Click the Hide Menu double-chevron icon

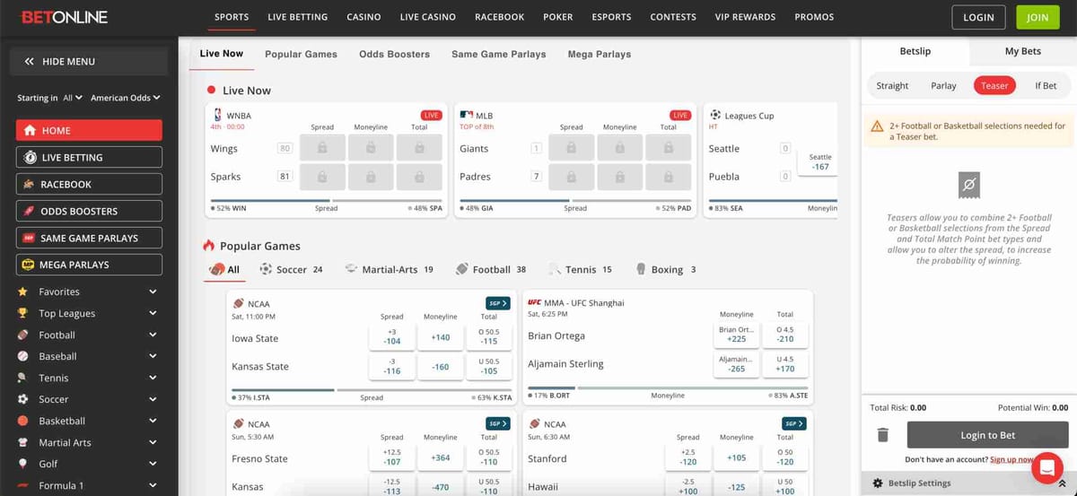pyautogui.click(x=30, y=62)
